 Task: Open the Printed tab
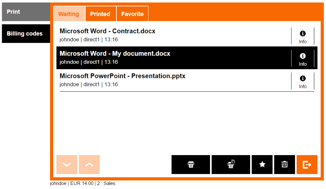(100, 14)
